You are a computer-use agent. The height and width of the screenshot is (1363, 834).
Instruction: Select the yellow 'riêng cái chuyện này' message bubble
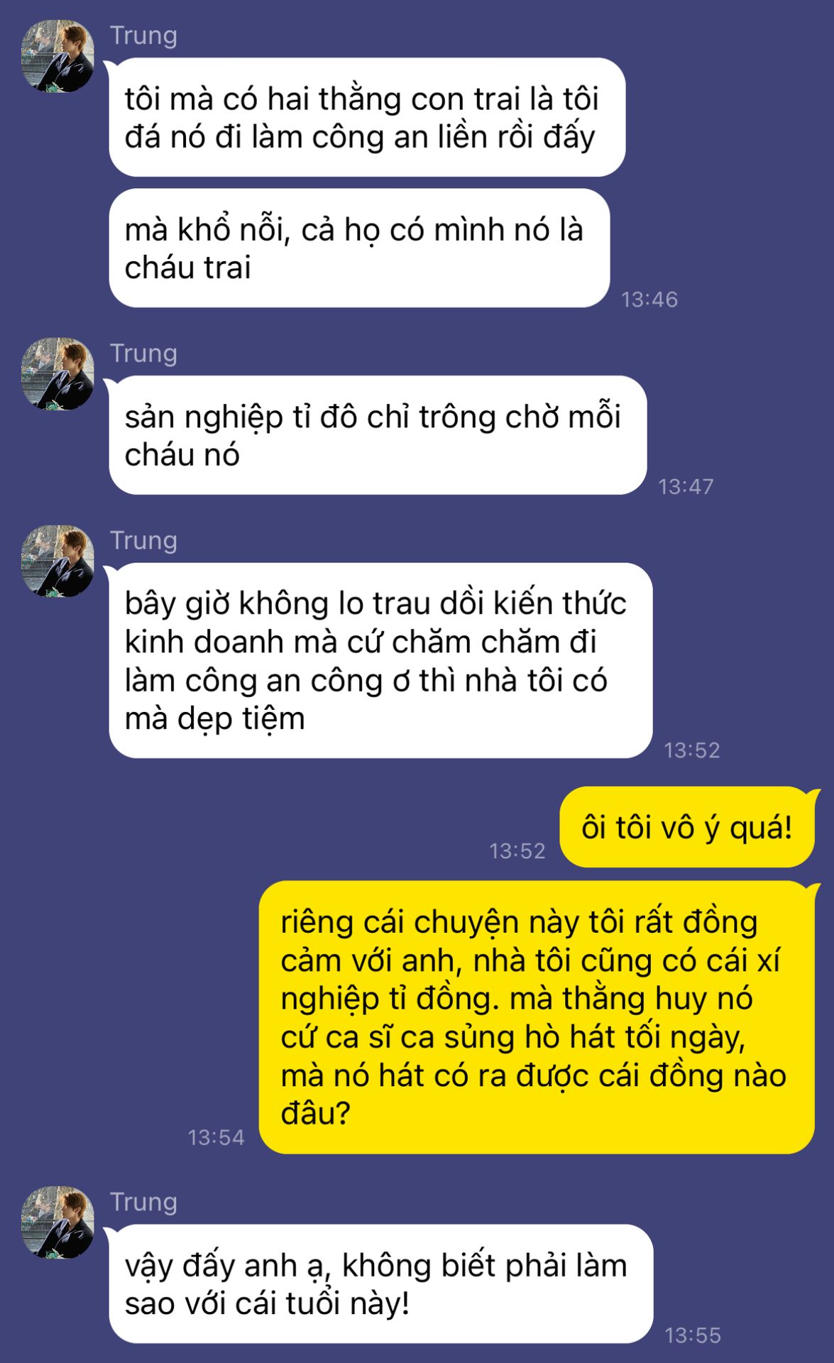537,1017
